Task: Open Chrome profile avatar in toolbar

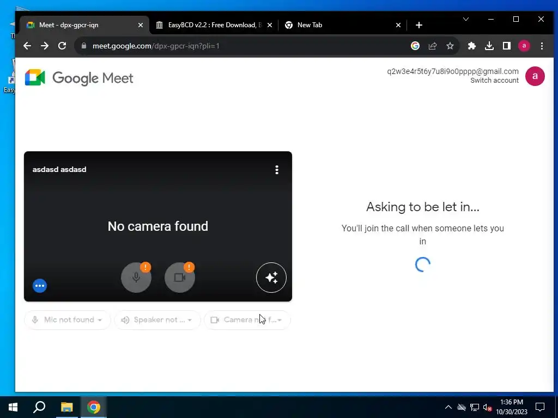Action: click(x=524, y=46)
